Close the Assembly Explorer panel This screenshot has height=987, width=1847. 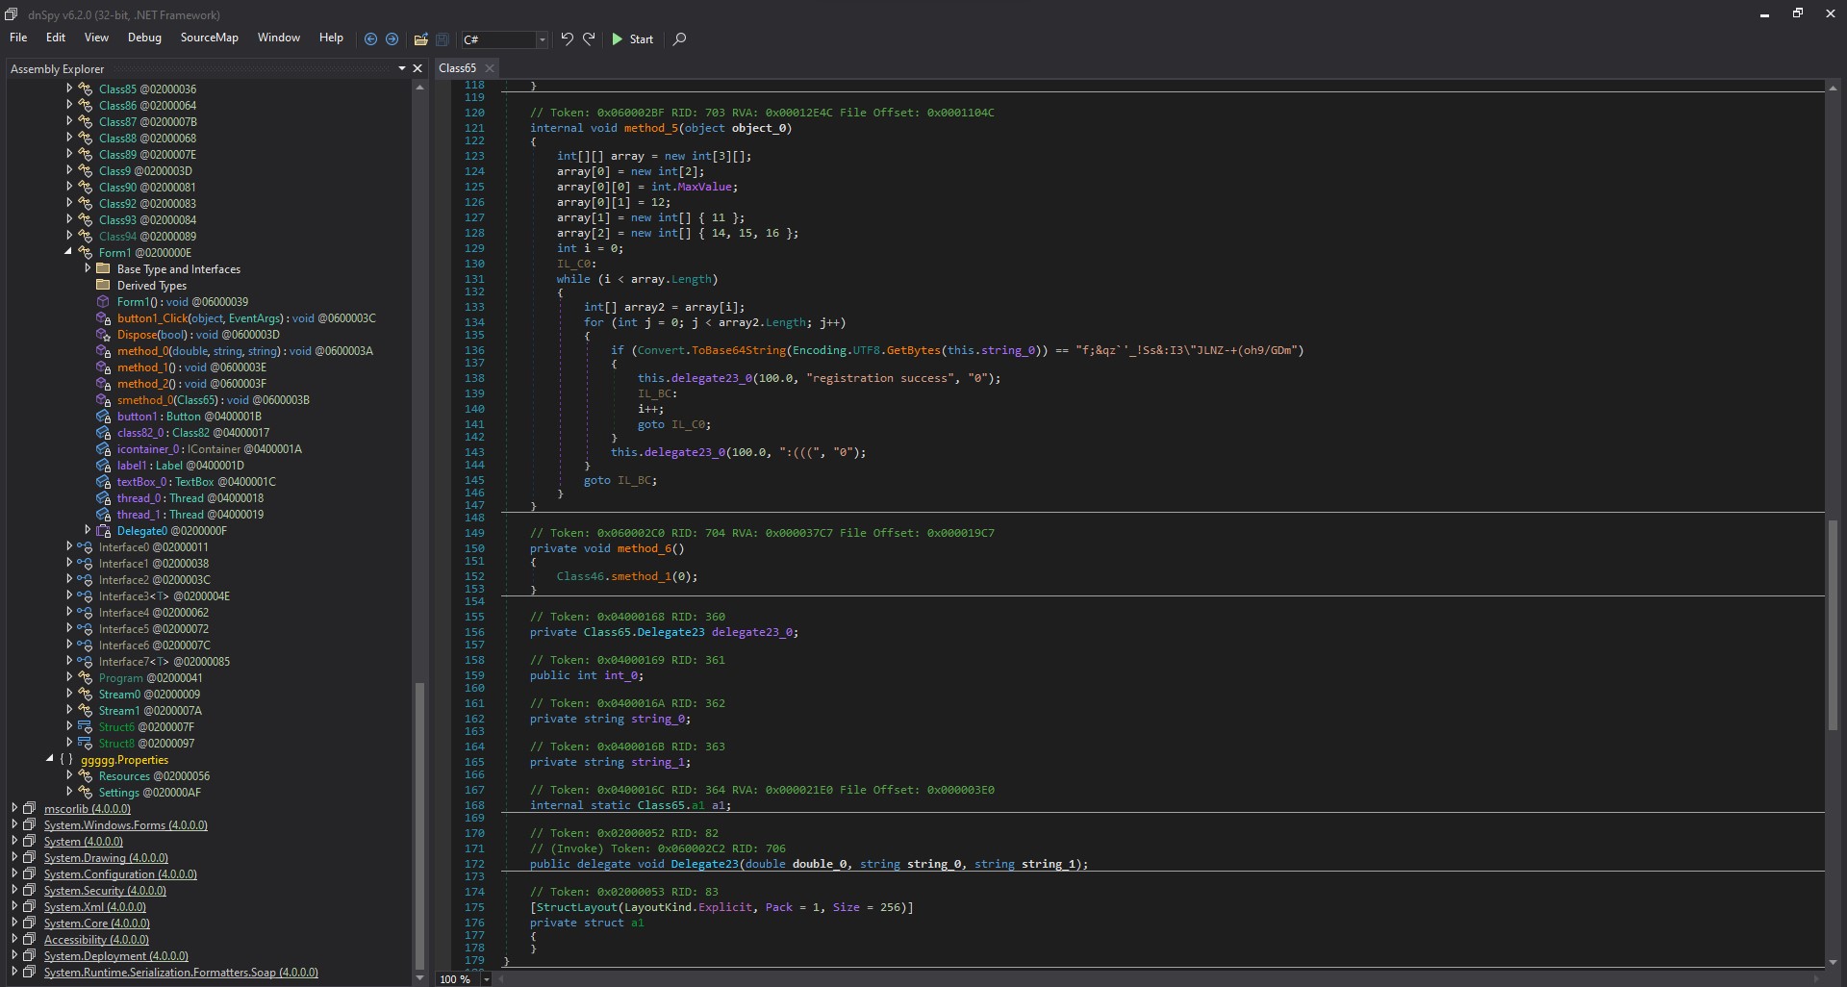(x=417, y=68)
